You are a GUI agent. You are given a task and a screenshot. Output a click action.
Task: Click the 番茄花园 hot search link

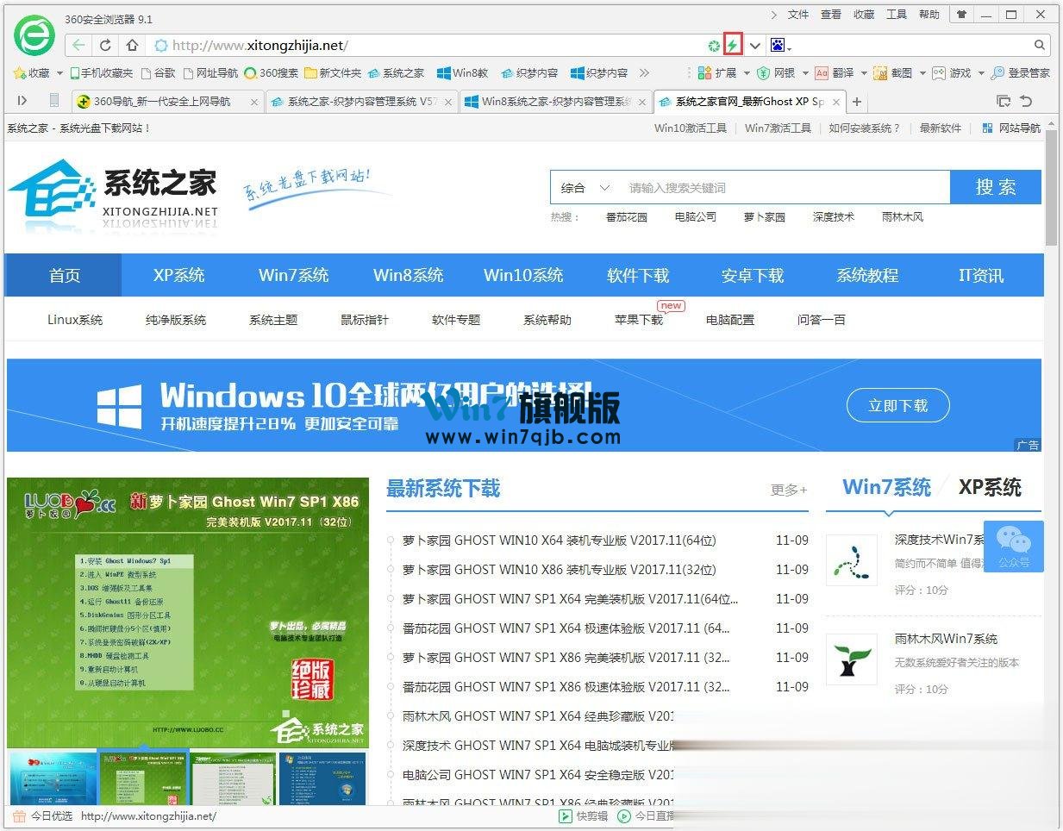click(626, 217)
